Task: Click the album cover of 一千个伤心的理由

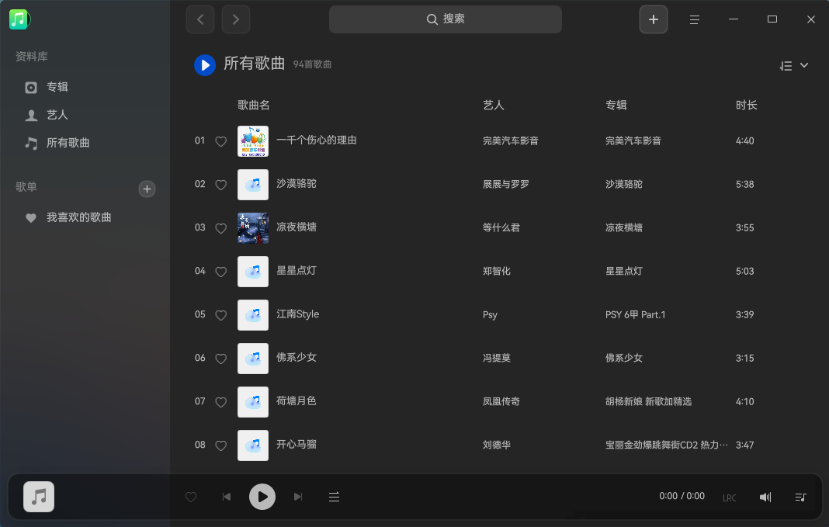Action: (x=253, y=141)
